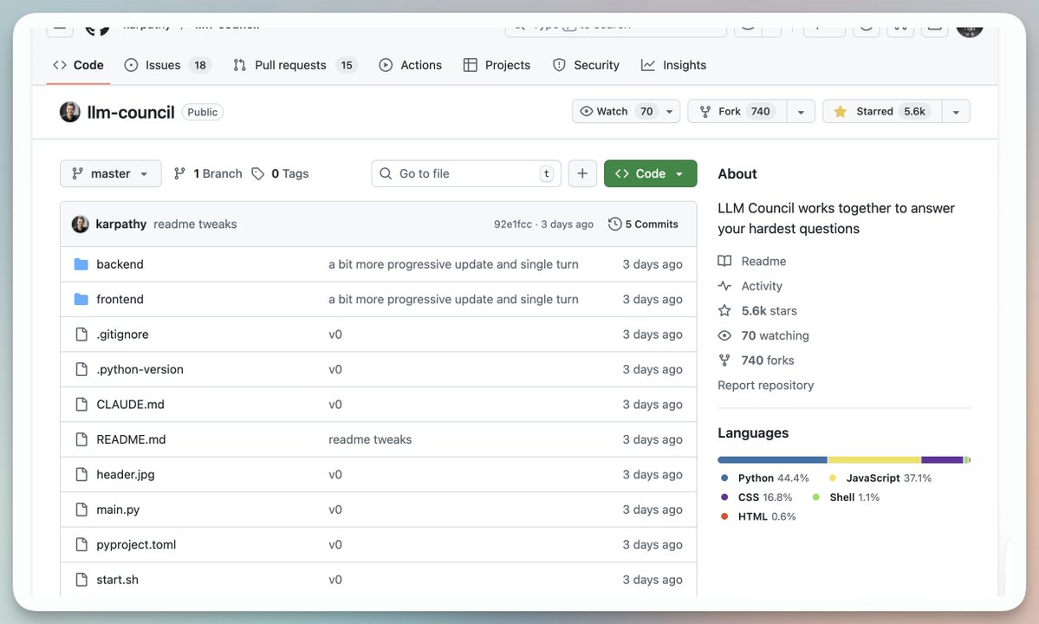Open the header.jpg file
Viewport: 1039px width, 624px height.
pos(126,475)
